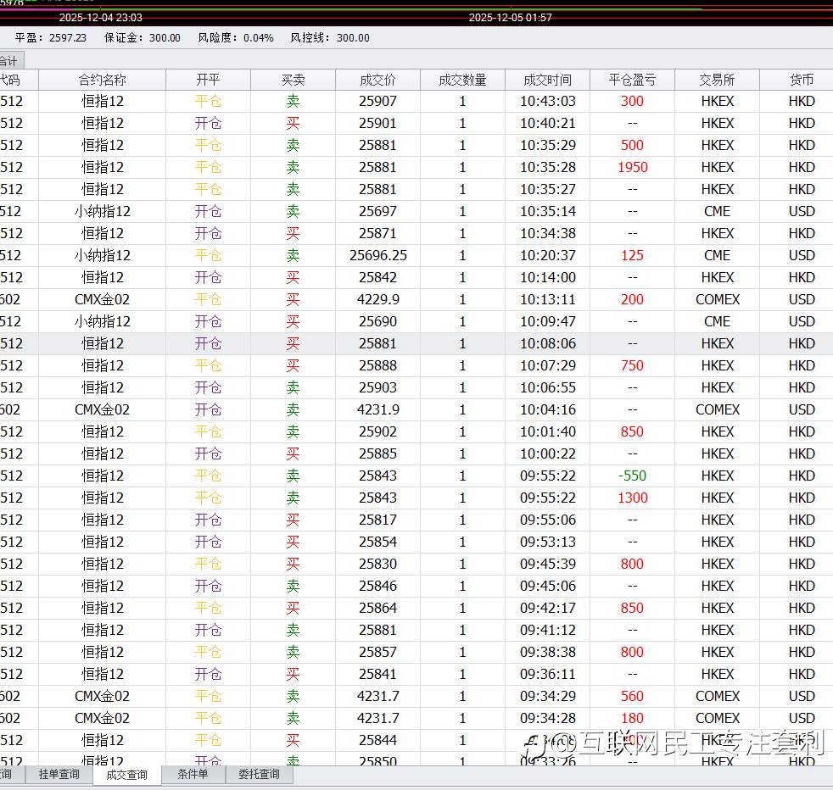Click price 25842 cell

[x=377, y=277]
